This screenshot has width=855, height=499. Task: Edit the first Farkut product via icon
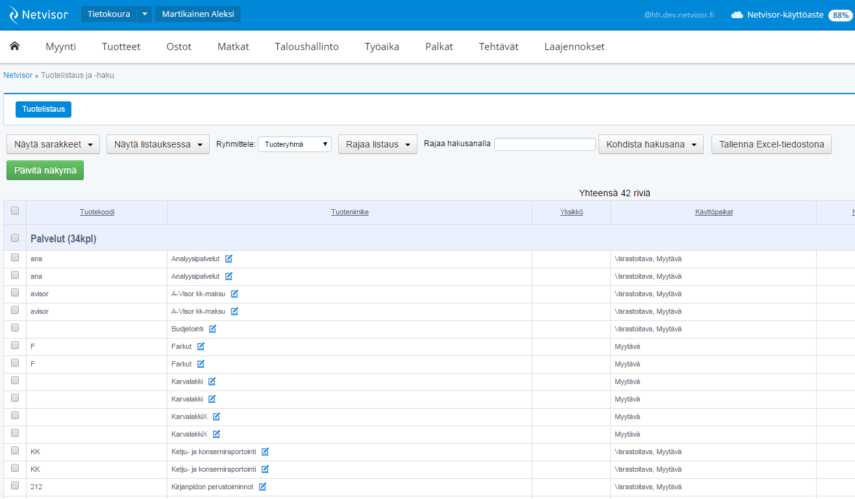[x=201, y=346]
